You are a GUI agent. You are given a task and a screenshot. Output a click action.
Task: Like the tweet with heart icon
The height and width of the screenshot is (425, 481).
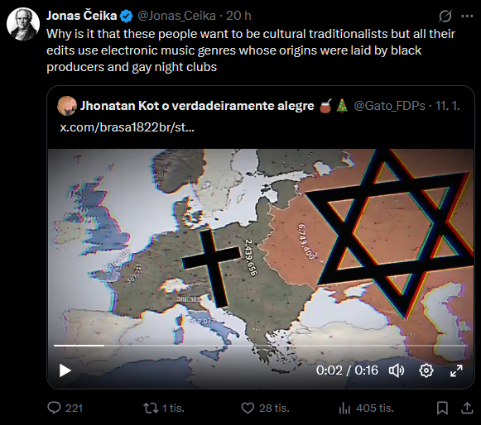pos(248,408)
